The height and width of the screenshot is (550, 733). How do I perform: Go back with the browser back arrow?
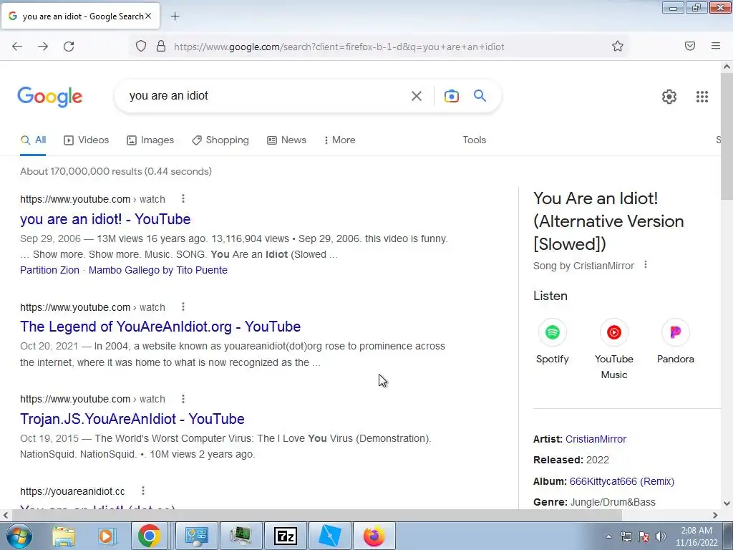(x=17, y=47)
